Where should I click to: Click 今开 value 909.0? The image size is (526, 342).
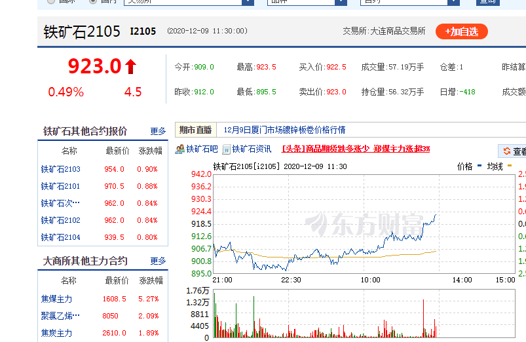tap(204, 67)
